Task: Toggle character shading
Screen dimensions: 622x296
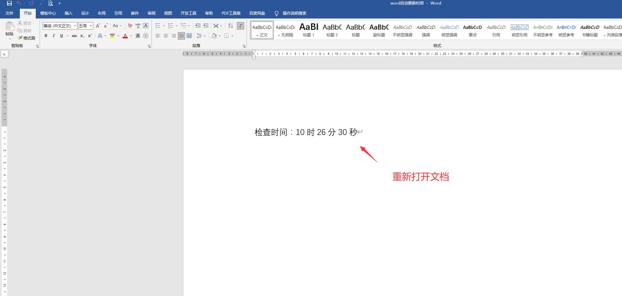Action: (138, 36)
